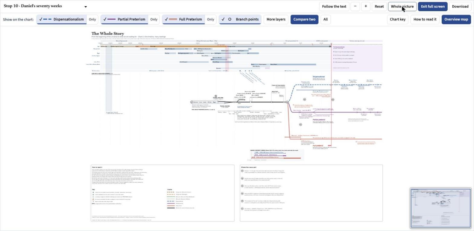
Task: Zoom in with the plus icon
Action: [365, 6]
